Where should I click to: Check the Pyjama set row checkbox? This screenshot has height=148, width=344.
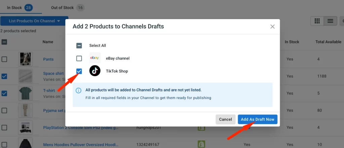tap(4, 110)
